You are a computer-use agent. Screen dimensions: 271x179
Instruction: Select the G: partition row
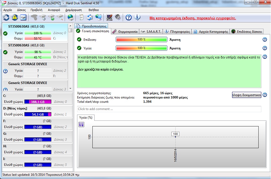click(38, 137)
